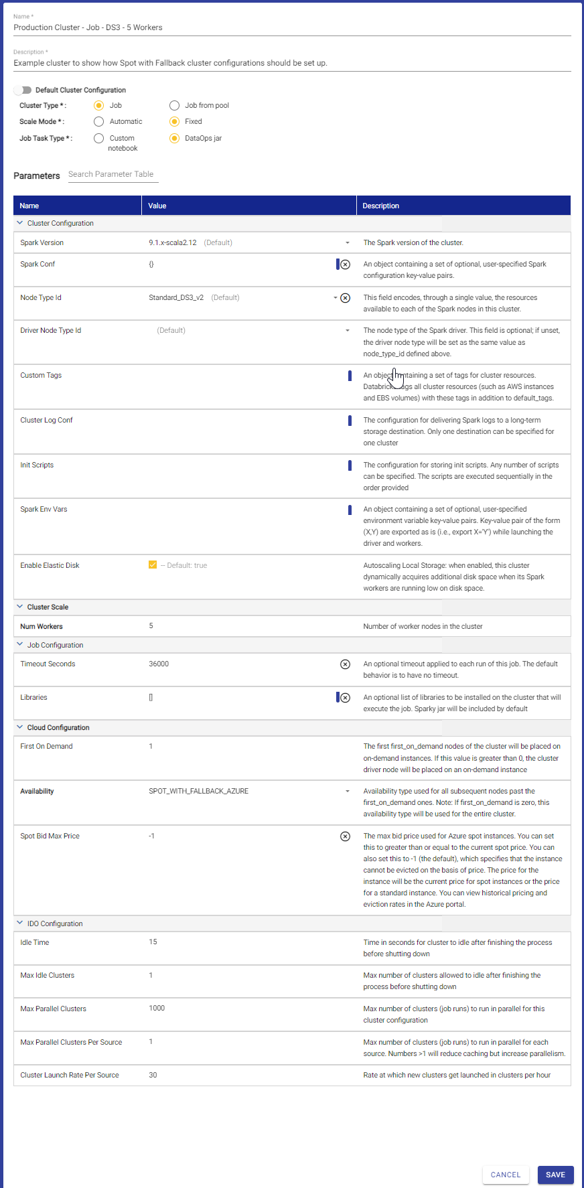Open the Spark Conf JSON editor icon
Image resolution: width=584 pixels, height=1188 pixels.
[338, 264]
